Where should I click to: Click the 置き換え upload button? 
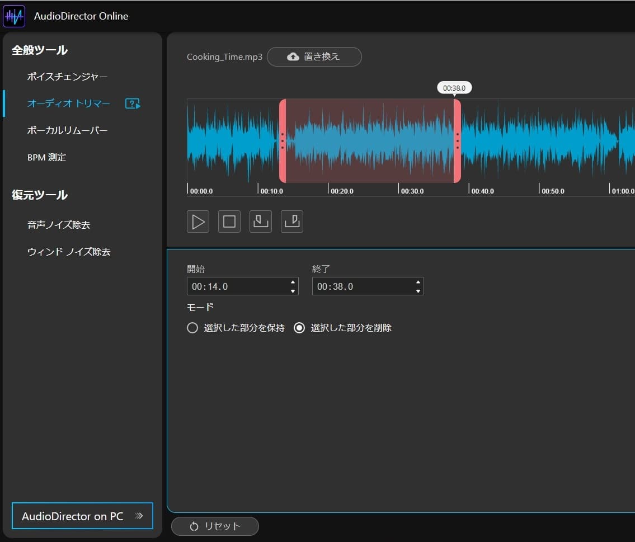[314, 57]
